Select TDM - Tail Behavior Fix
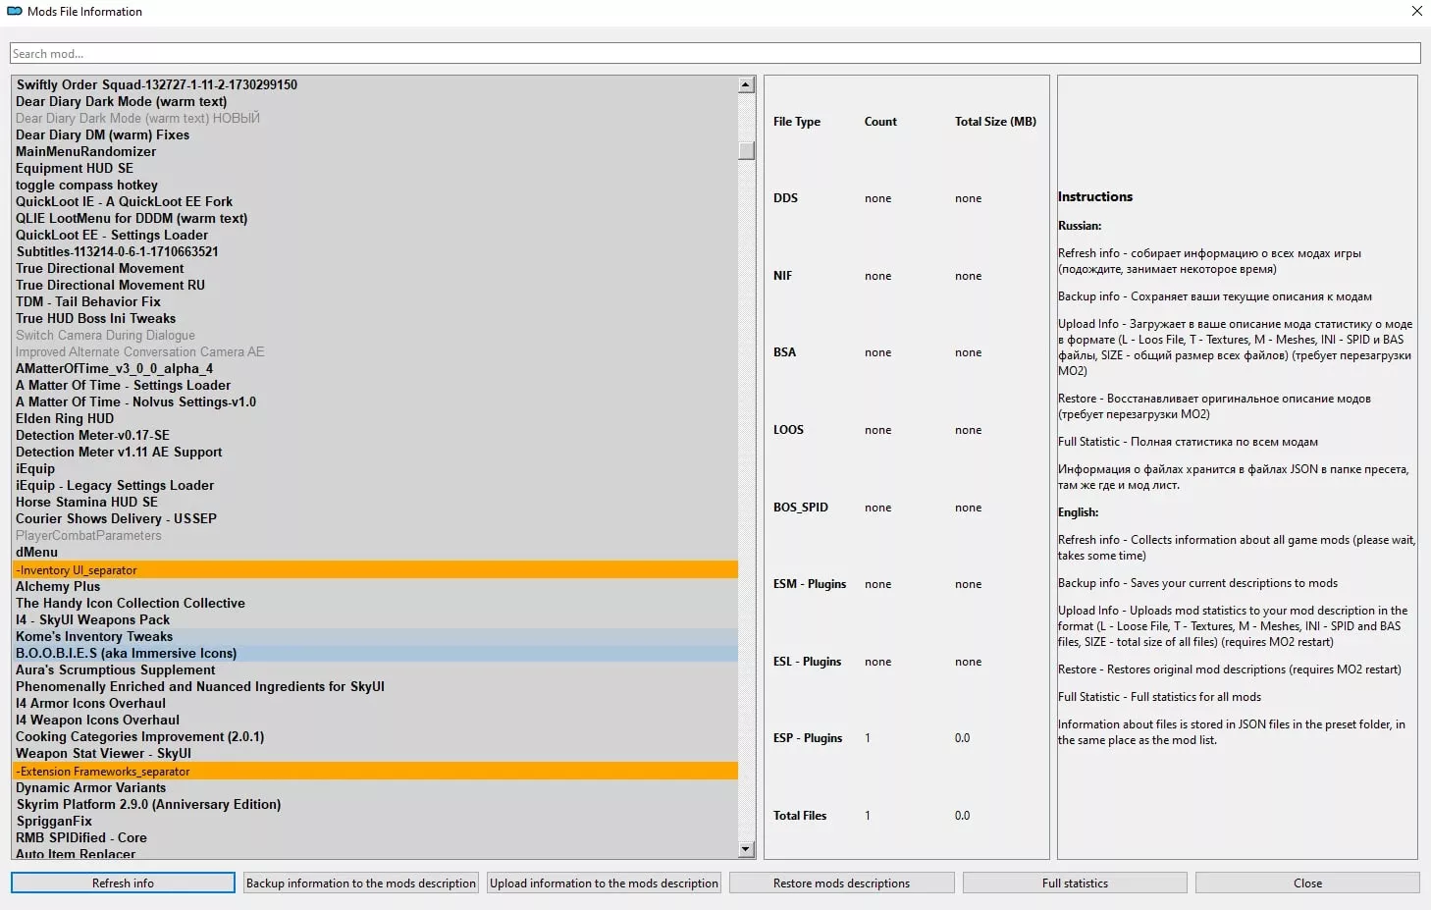 pyautogui.click(x=88, y=301)
